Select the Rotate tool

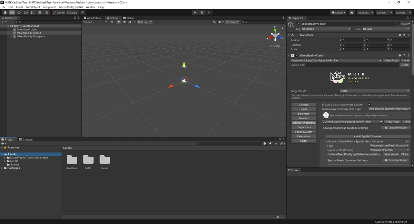point(19,12)
